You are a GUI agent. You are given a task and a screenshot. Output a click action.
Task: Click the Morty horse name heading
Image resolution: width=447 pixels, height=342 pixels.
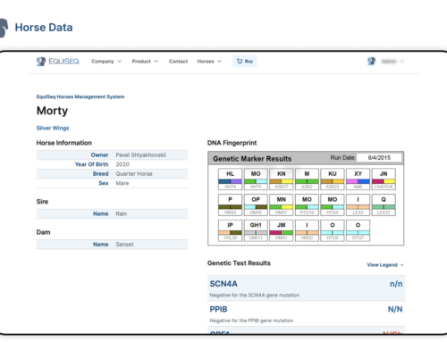52,111
